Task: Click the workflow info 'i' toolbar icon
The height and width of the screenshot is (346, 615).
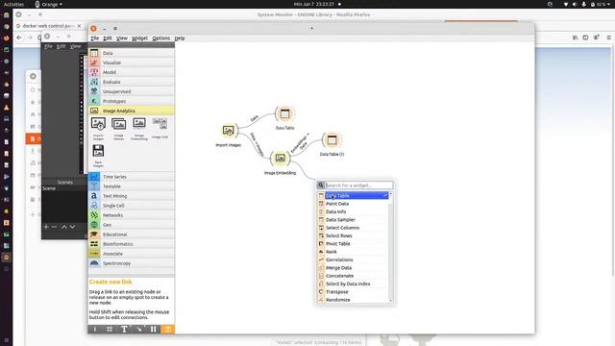Action: (95, 329)
